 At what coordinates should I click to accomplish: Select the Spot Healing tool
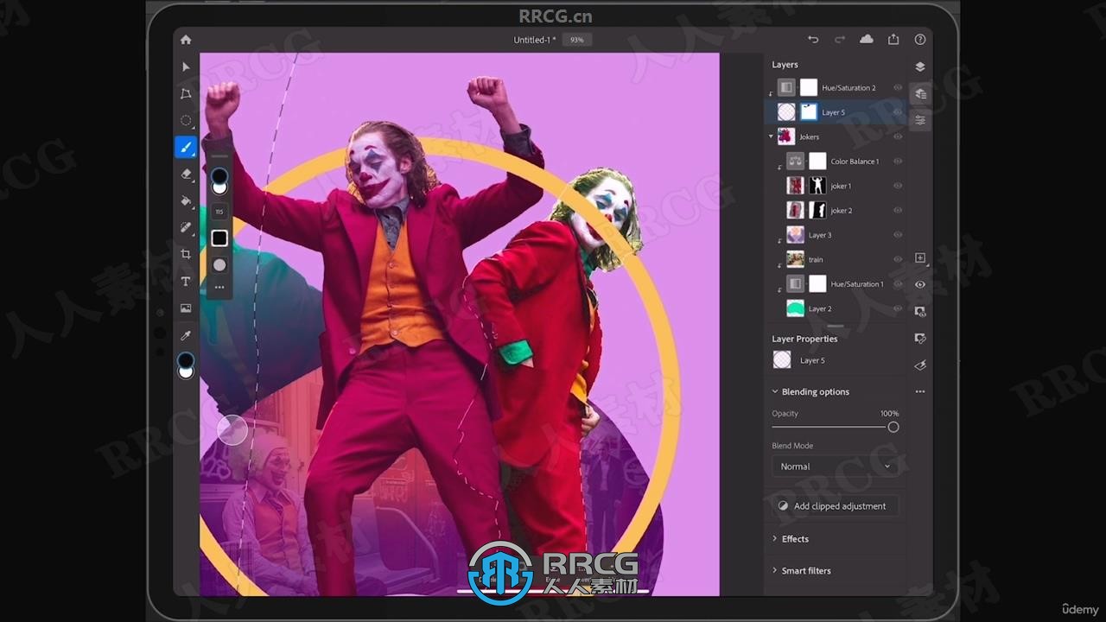186,227
